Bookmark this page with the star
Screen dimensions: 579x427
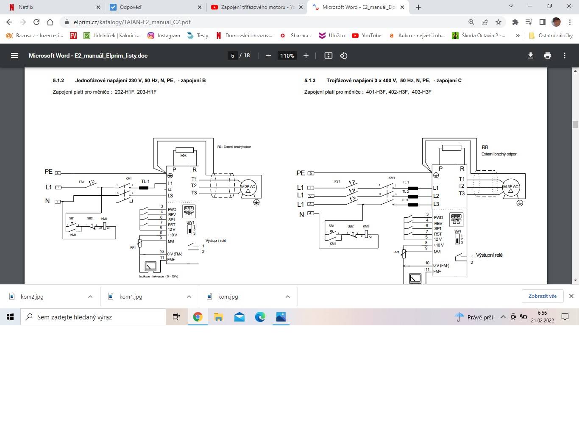coord(498,22)
